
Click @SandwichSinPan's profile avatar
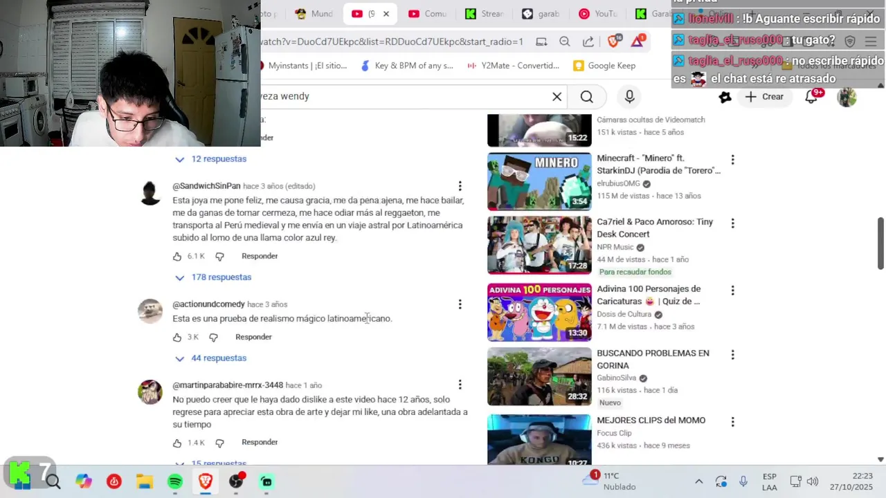coord(150,194)
